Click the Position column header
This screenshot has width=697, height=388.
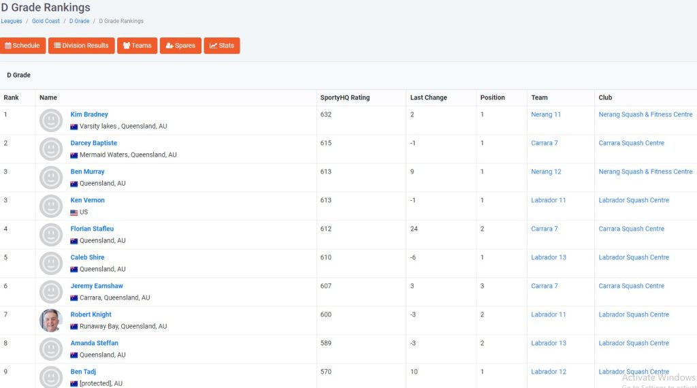click(x=493, y=97)
